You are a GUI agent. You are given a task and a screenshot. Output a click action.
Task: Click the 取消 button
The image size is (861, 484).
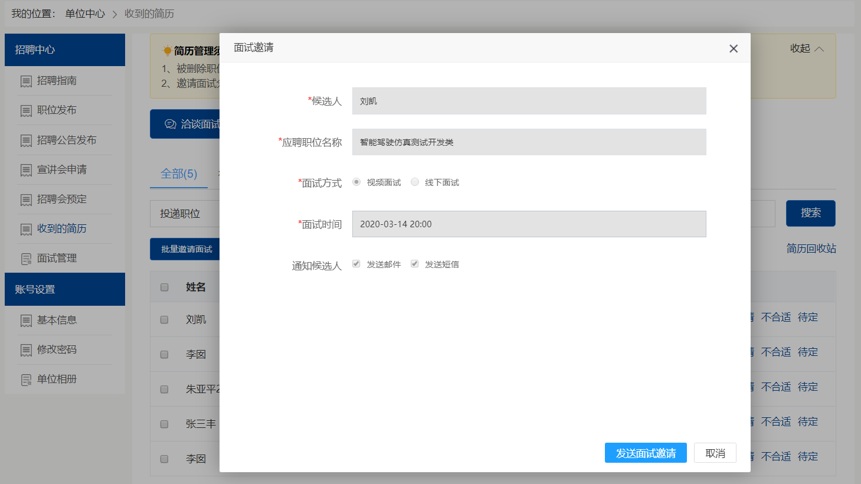715,453
